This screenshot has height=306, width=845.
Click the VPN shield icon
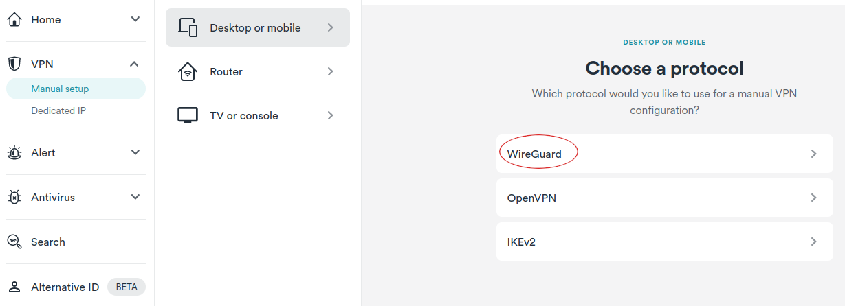coord(14,64)
